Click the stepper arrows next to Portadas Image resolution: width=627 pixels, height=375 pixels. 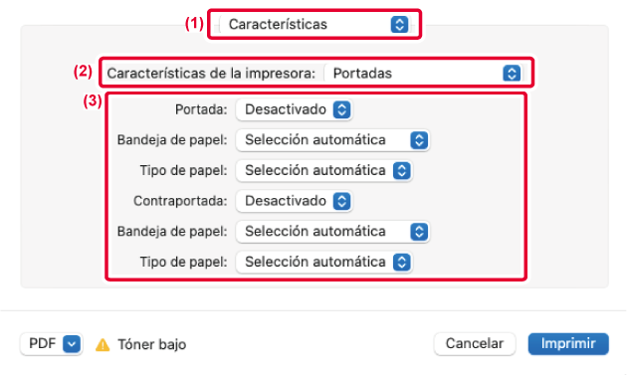(512, 74)
